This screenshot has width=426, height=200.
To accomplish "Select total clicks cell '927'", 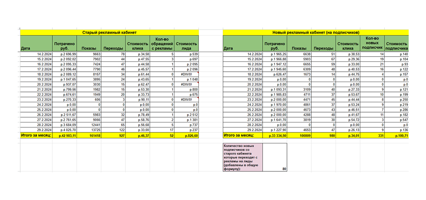I will [x=113, y=135].
